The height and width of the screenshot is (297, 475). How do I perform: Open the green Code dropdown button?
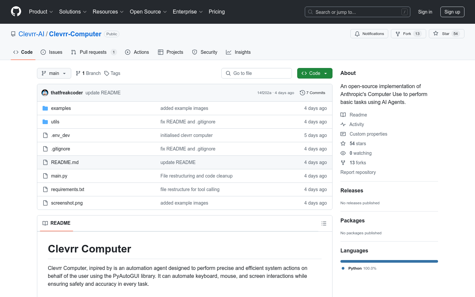[315, 73]
